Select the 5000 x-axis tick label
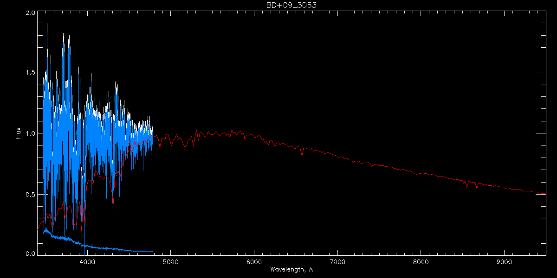Image resolution: width=557 pixels, height=278 pixels. pyautogui.click(x=170, y=261)
